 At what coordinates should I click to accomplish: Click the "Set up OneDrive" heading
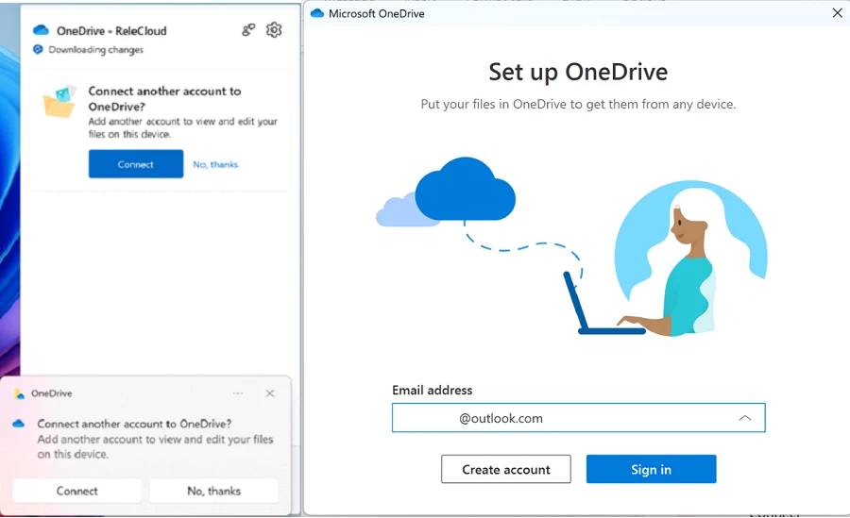(578, 72)
